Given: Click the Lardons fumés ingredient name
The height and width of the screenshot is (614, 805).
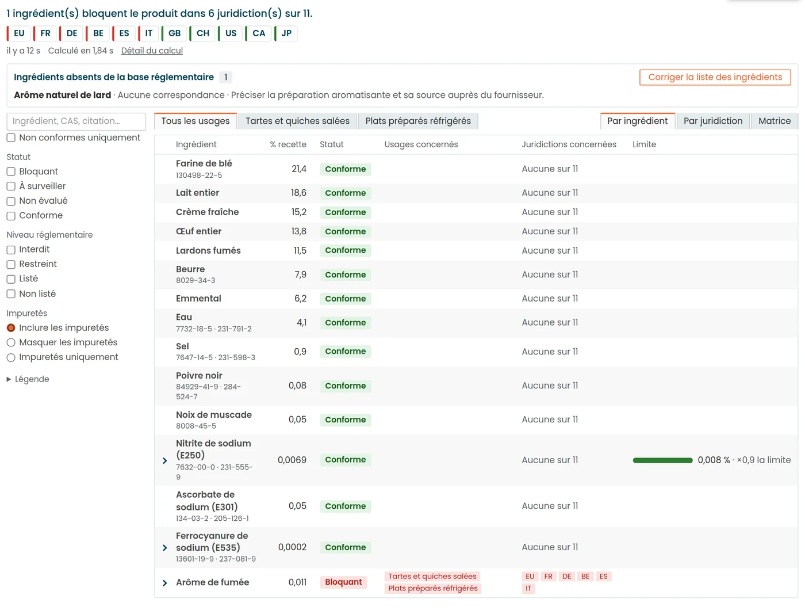Looking at the screenshot, I should pos(208,251).
